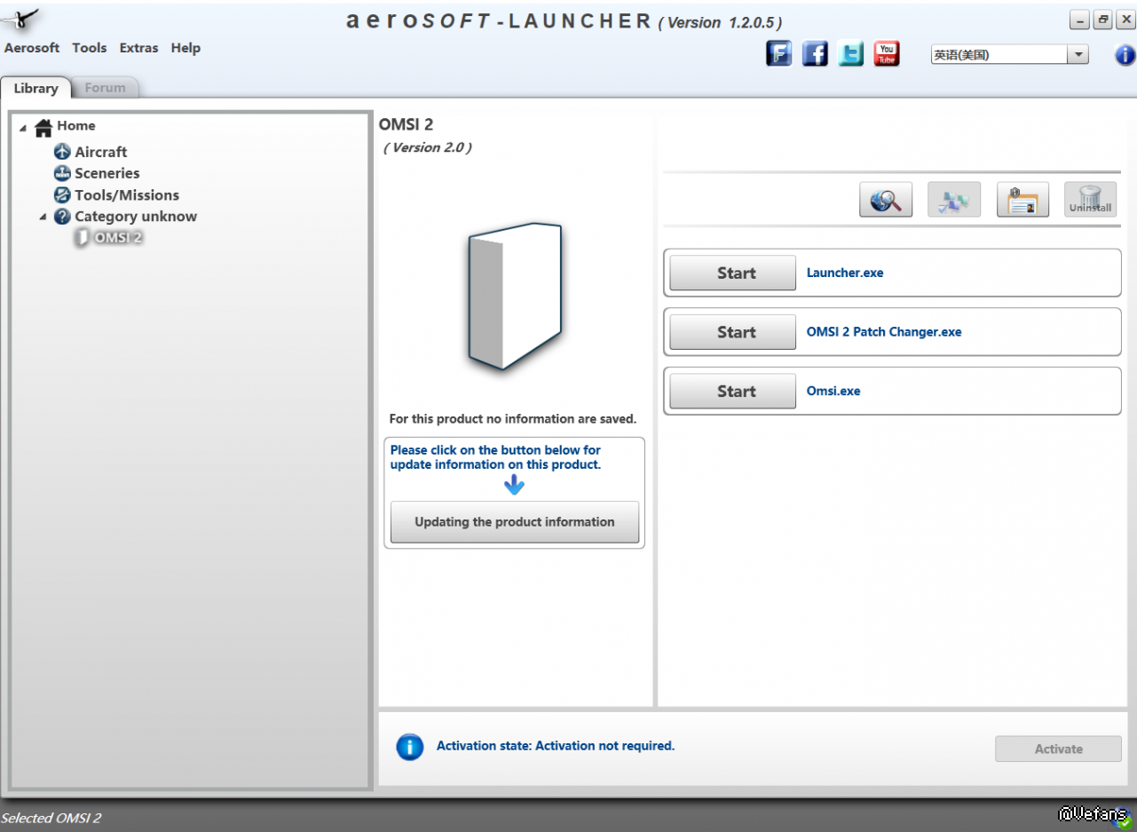Restore down the launcher window
1137x832 pixels.
(1103, 20)
